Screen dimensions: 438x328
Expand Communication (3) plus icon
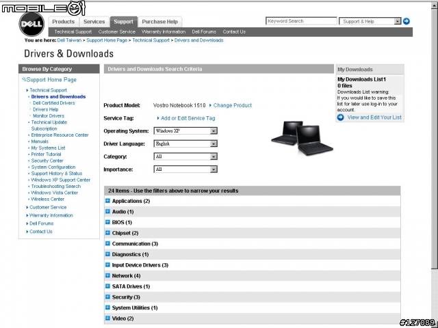coord(107,243)
